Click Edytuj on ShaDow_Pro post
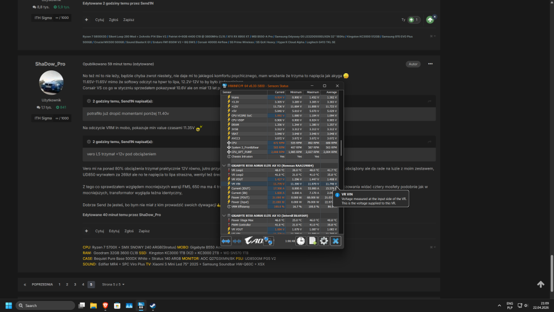 (x=114, y=231)
